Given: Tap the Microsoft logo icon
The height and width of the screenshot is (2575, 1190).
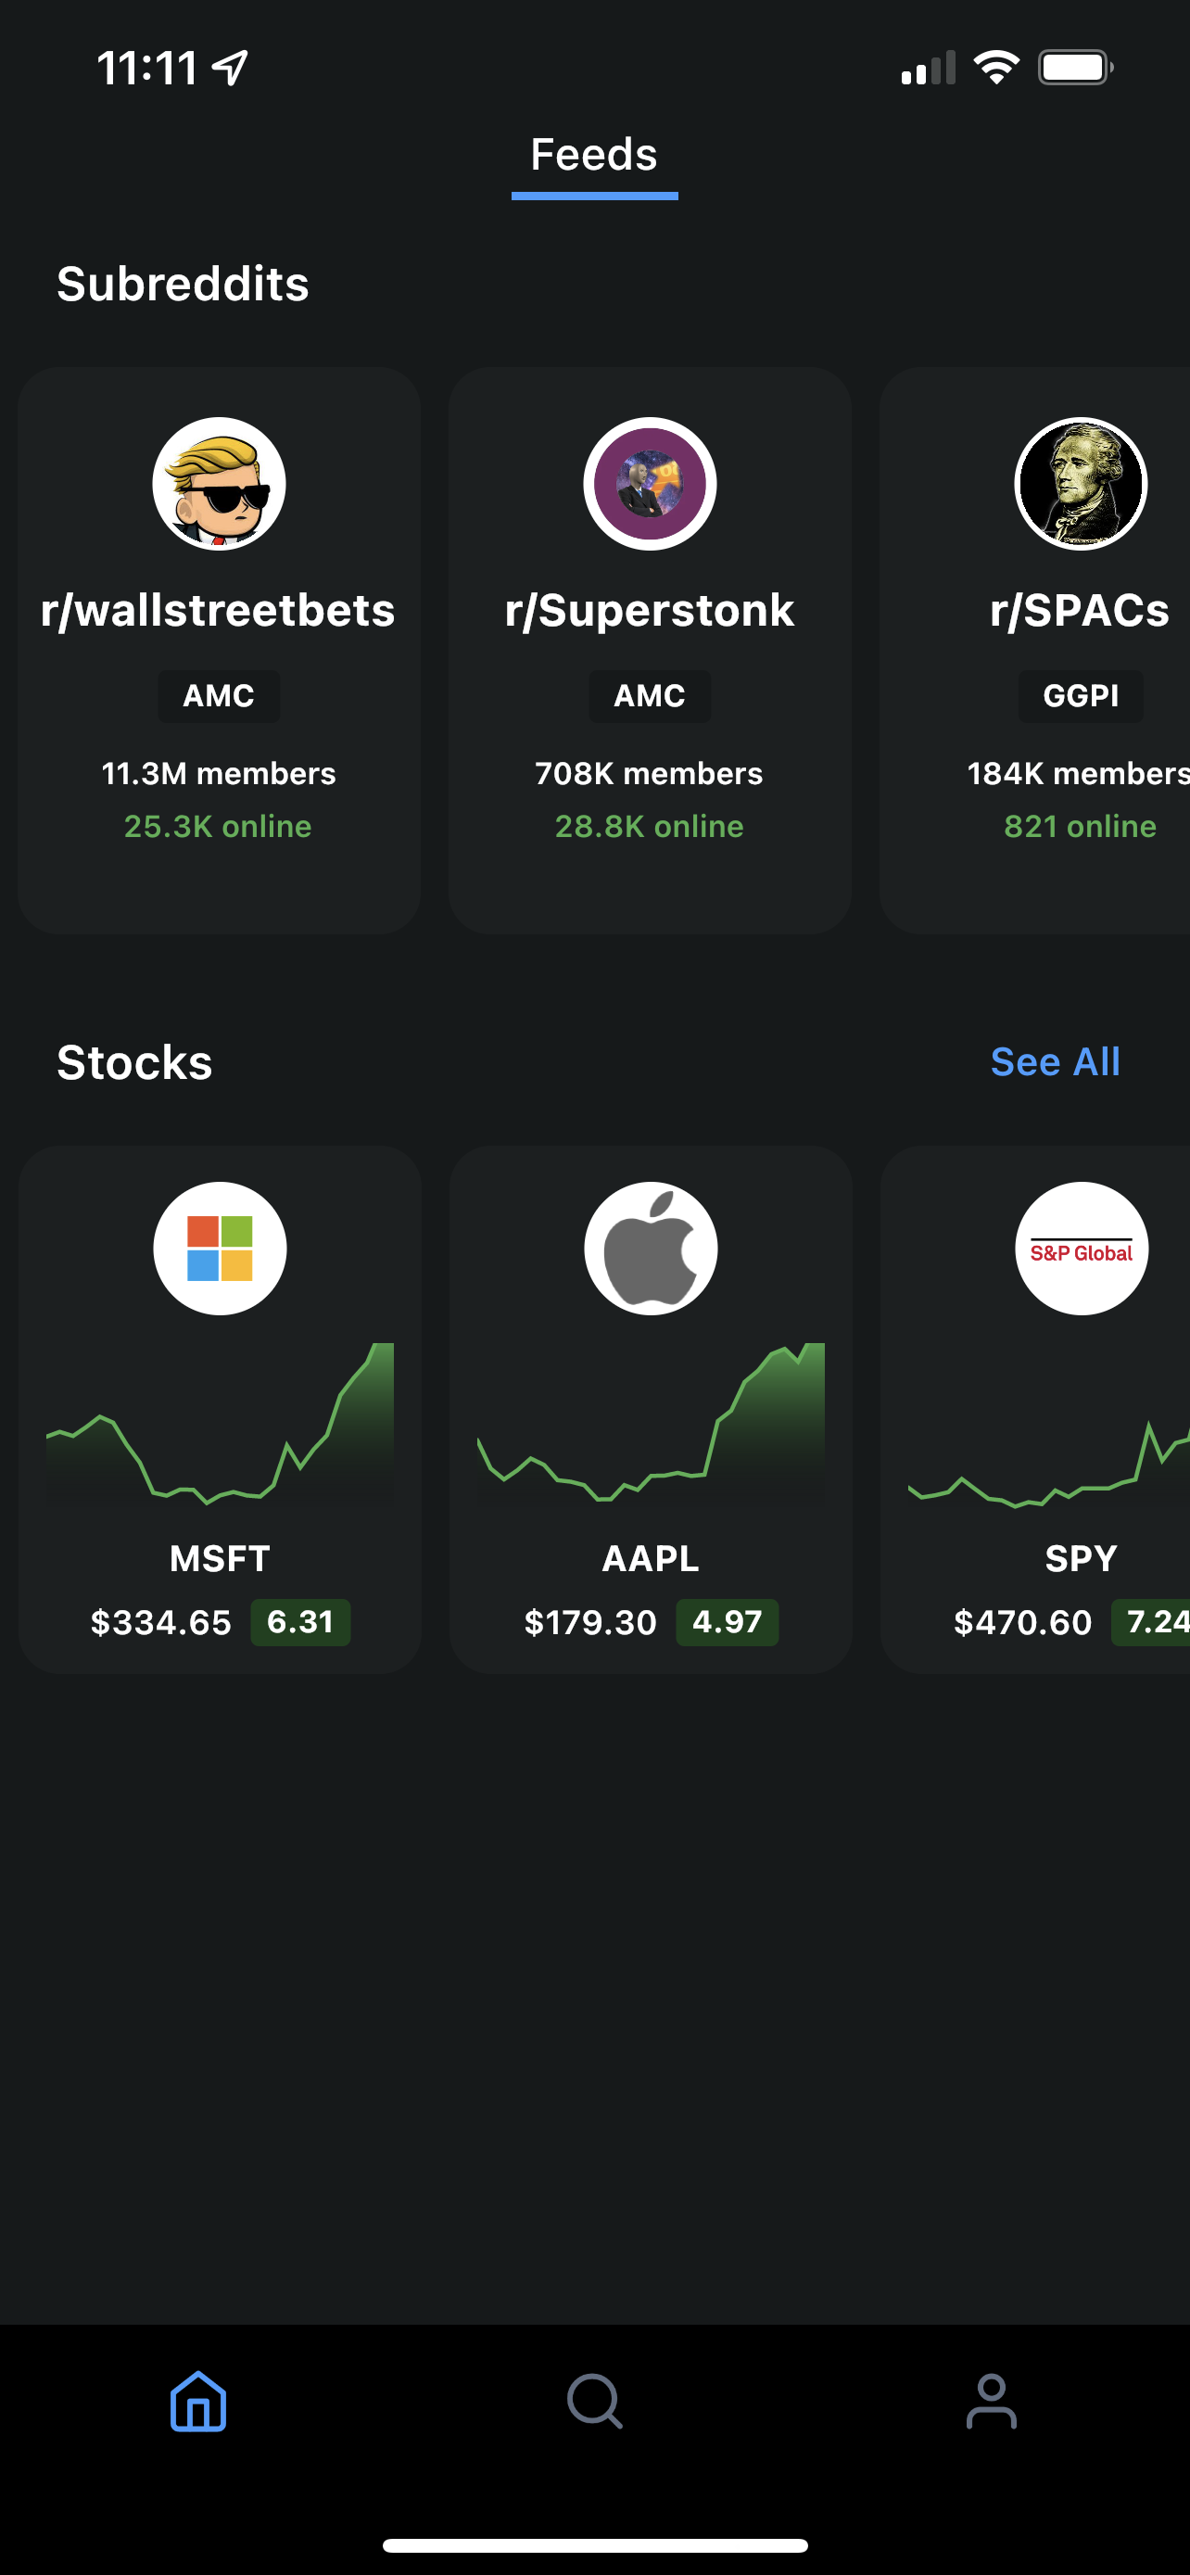Looking at the screenshot, I should (x=220, y=1249).
